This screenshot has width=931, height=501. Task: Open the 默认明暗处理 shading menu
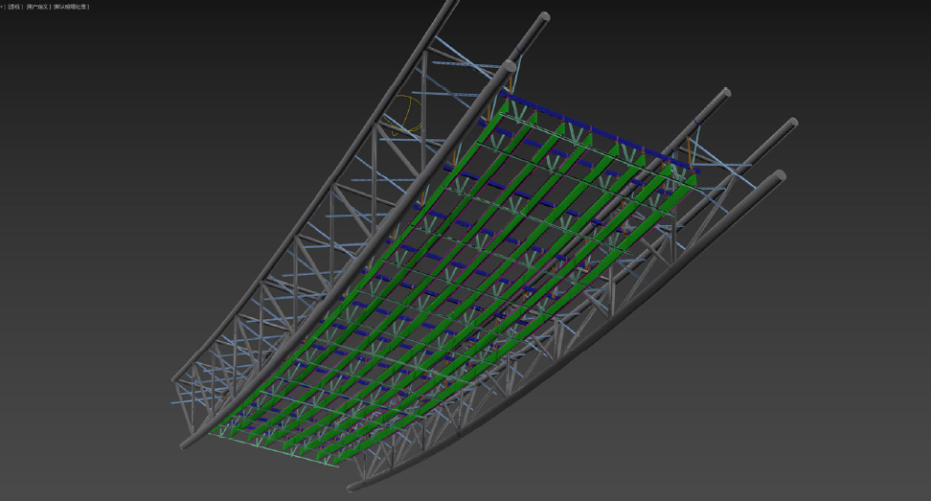coord(71,7)
